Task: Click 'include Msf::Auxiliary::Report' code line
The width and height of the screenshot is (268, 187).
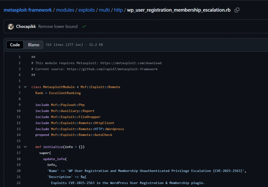Action: click(x=65, y=111)
